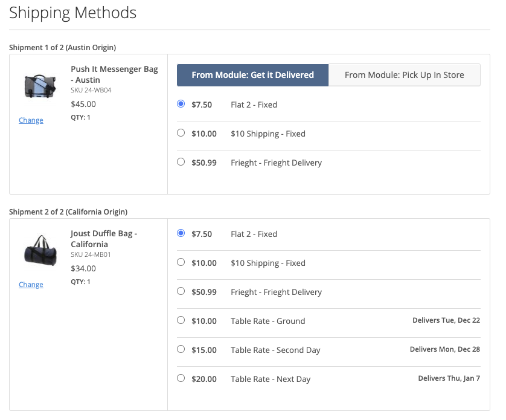Screen dimensions: 506x420
Task: Select $7.50 Flat 2 for California shipment
Action: click(x=181, y=233)
